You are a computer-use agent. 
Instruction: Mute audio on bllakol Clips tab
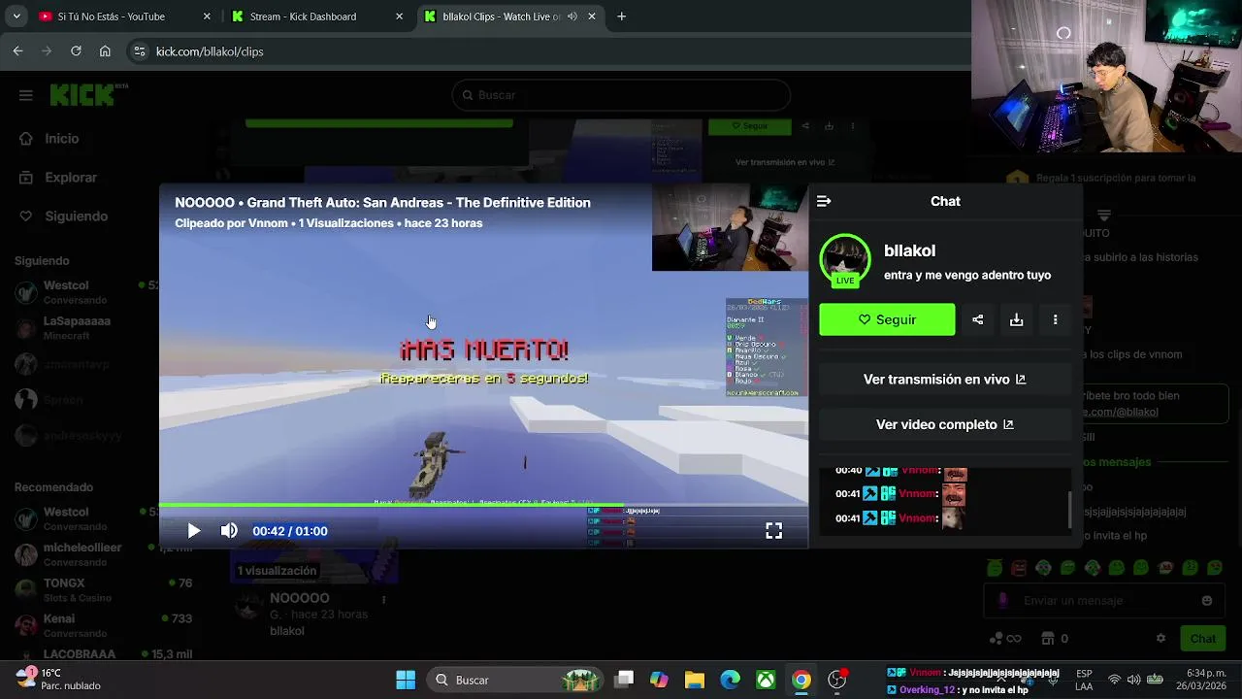572,17
